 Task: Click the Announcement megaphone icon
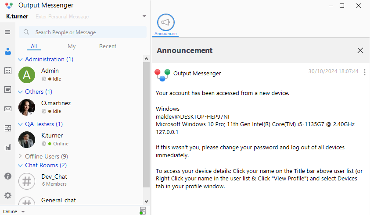coord(165,22)
